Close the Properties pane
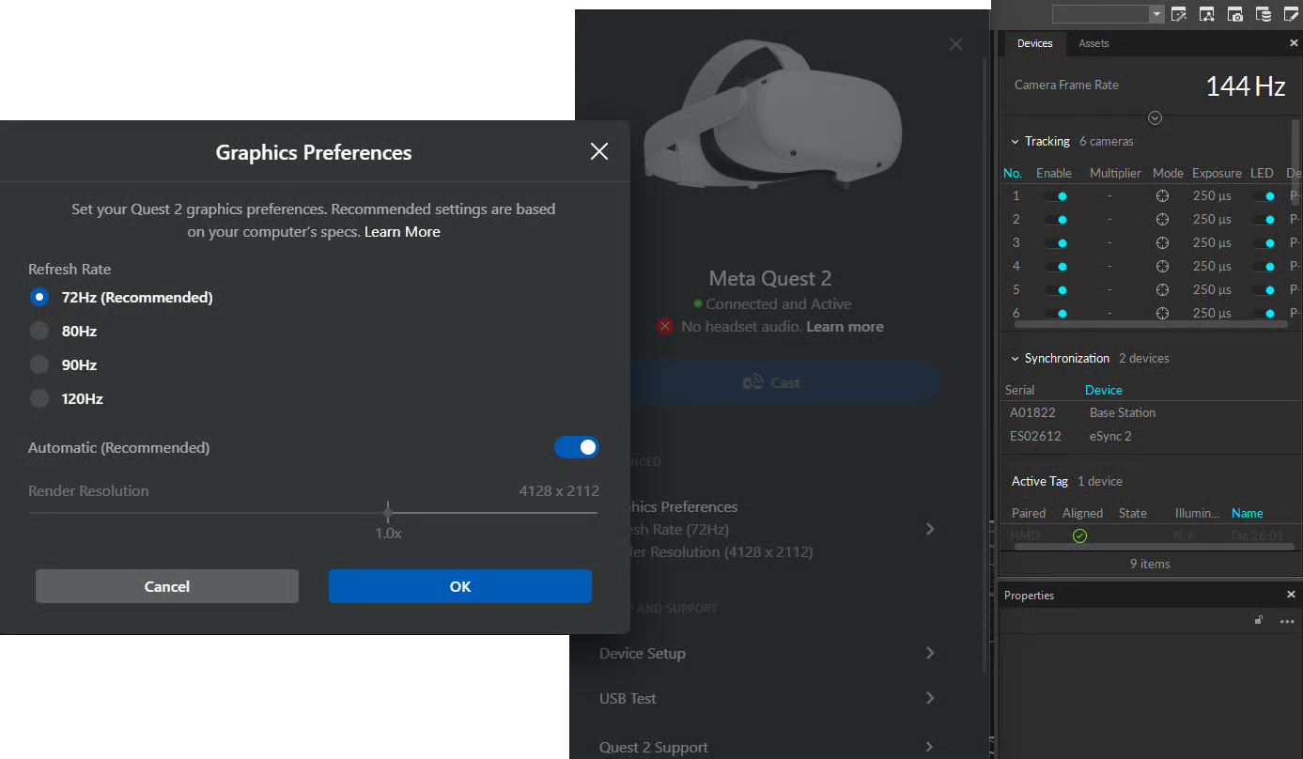The width and height of the screenshot is (1303, 759). coord(1291,595)
